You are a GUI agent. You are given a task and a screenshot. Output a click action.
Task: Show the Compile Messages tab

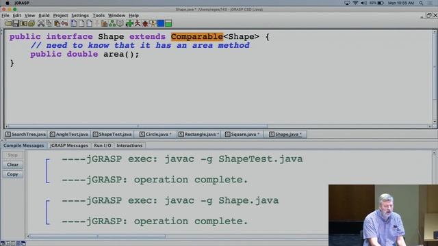pos(23,146)
